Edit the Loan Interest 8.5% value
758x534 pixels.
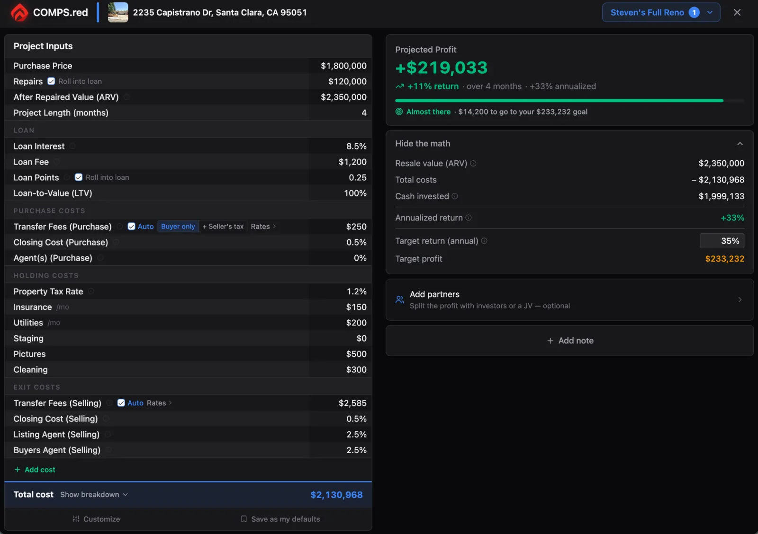point(341,146)
